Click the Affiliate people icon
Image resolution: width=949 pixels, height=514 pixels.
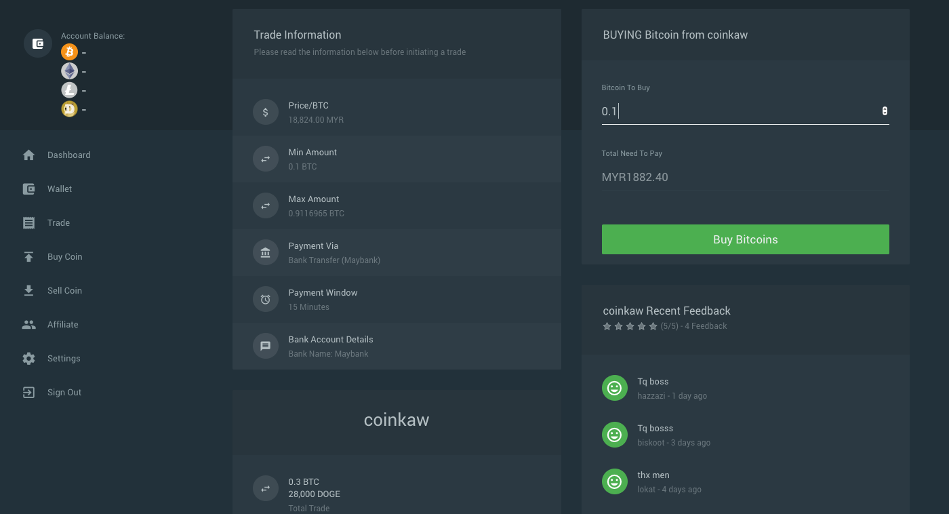(28, 325)
